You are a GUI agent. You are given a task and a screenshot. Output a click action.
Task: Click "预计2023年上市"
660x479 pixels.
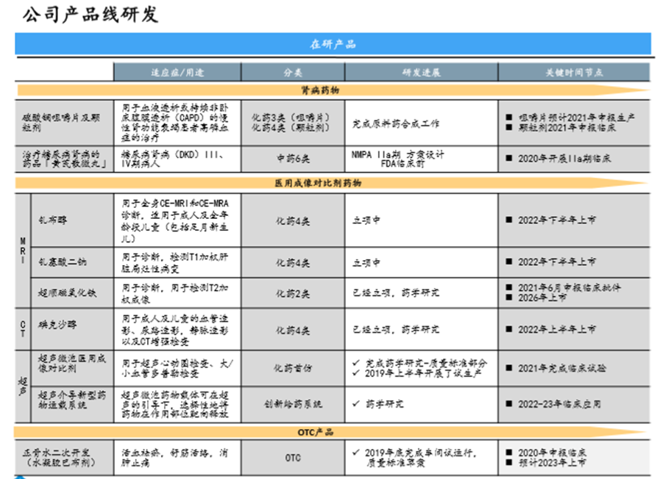552,463
